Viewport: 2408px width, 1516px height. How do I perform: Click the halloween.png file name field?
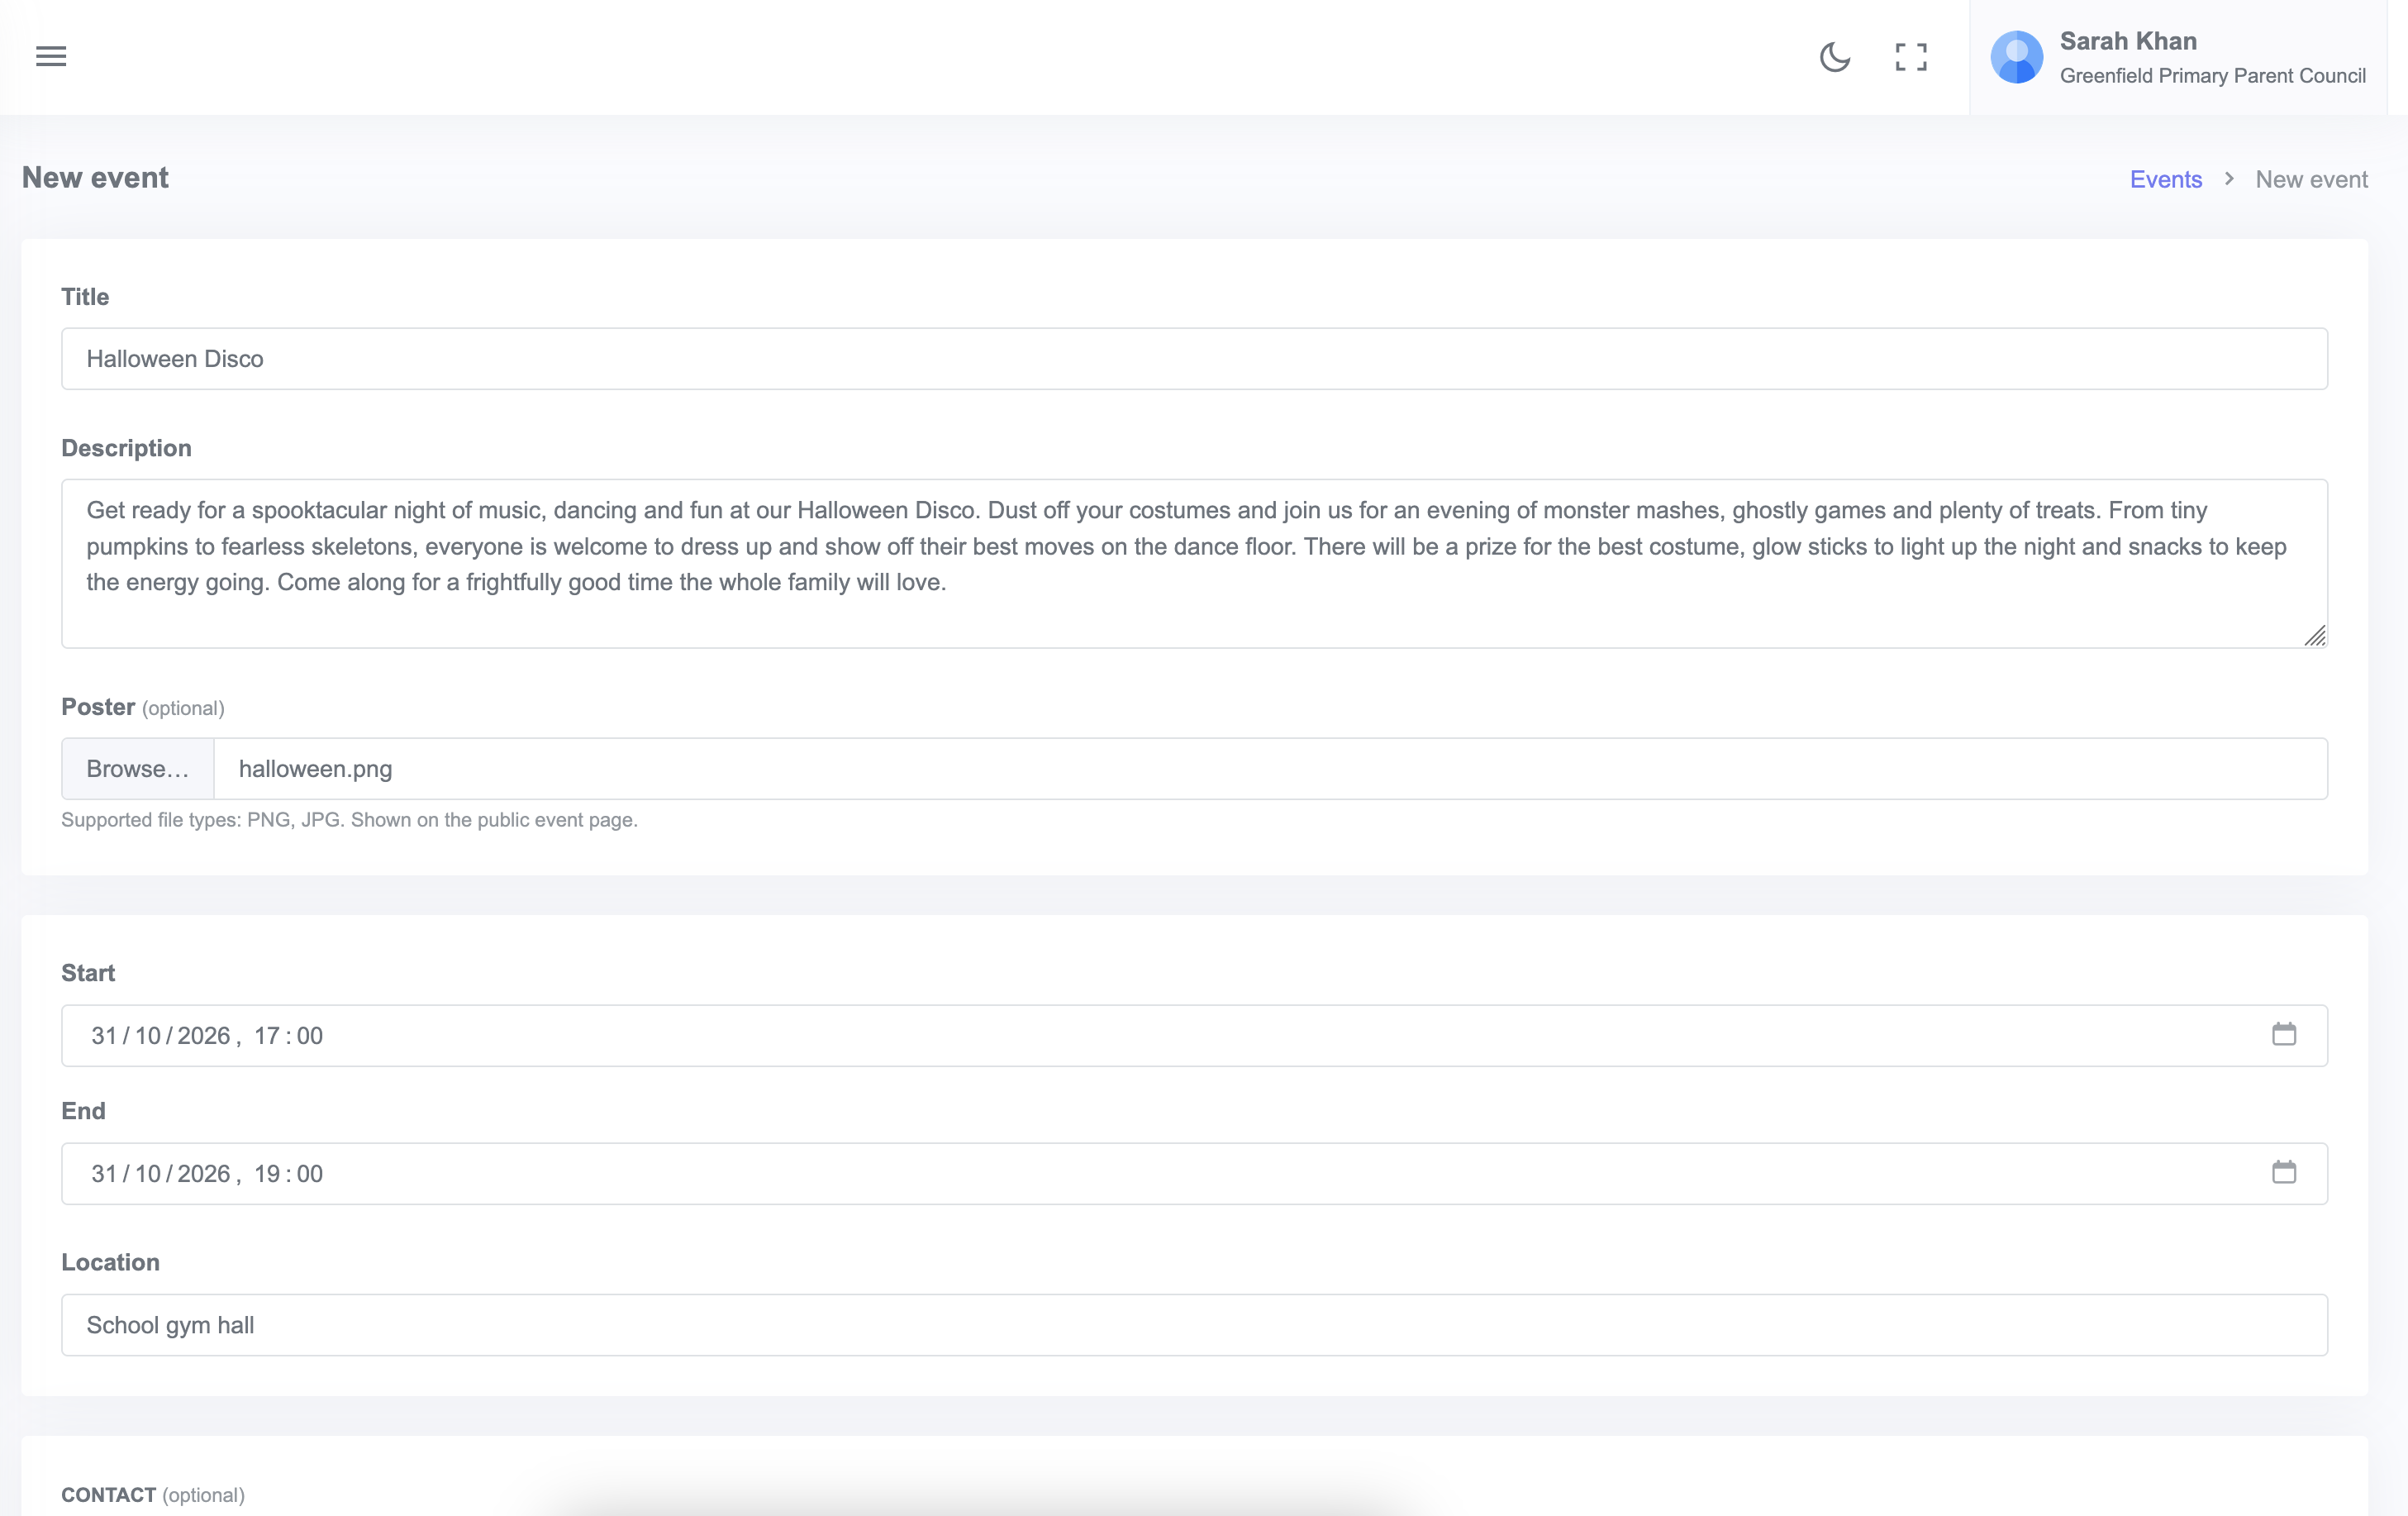[x=1270, y=769]
